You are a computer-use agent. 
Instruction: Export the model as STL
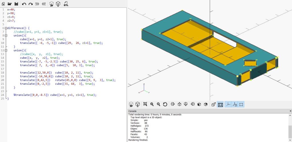tap(66, 4)
